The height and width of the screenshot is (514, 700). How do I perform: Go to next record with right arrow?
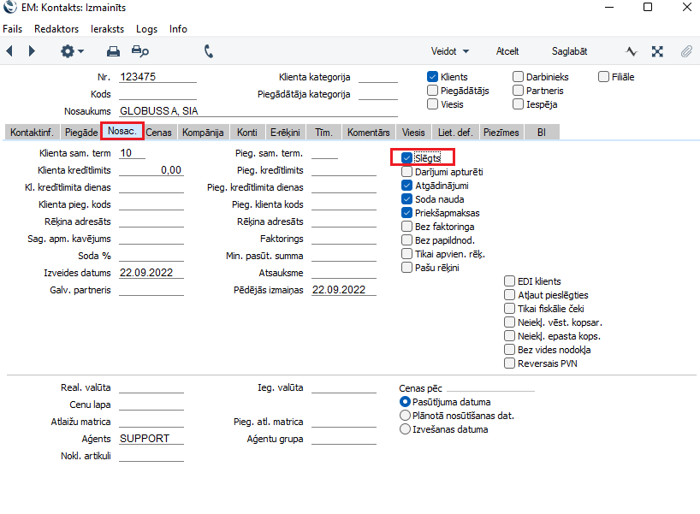pyautogui.click(x=33, y=51)
